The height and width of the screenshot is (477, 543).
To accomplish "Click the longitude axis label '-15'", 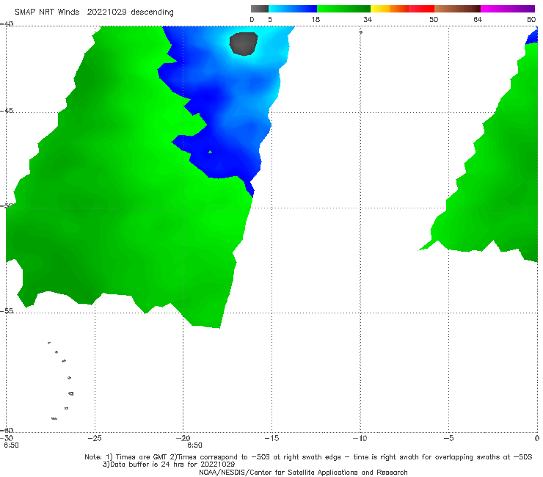I will (x=271, y=438).
